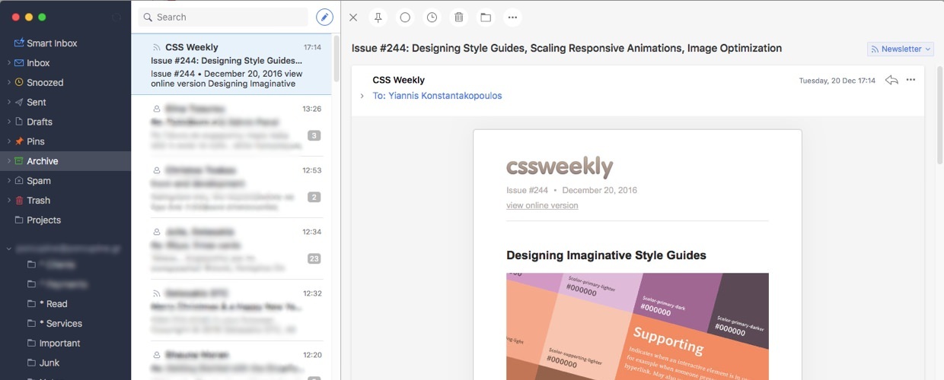
Task: Expand the Snoozed chevron
Action: coord(8,82)
